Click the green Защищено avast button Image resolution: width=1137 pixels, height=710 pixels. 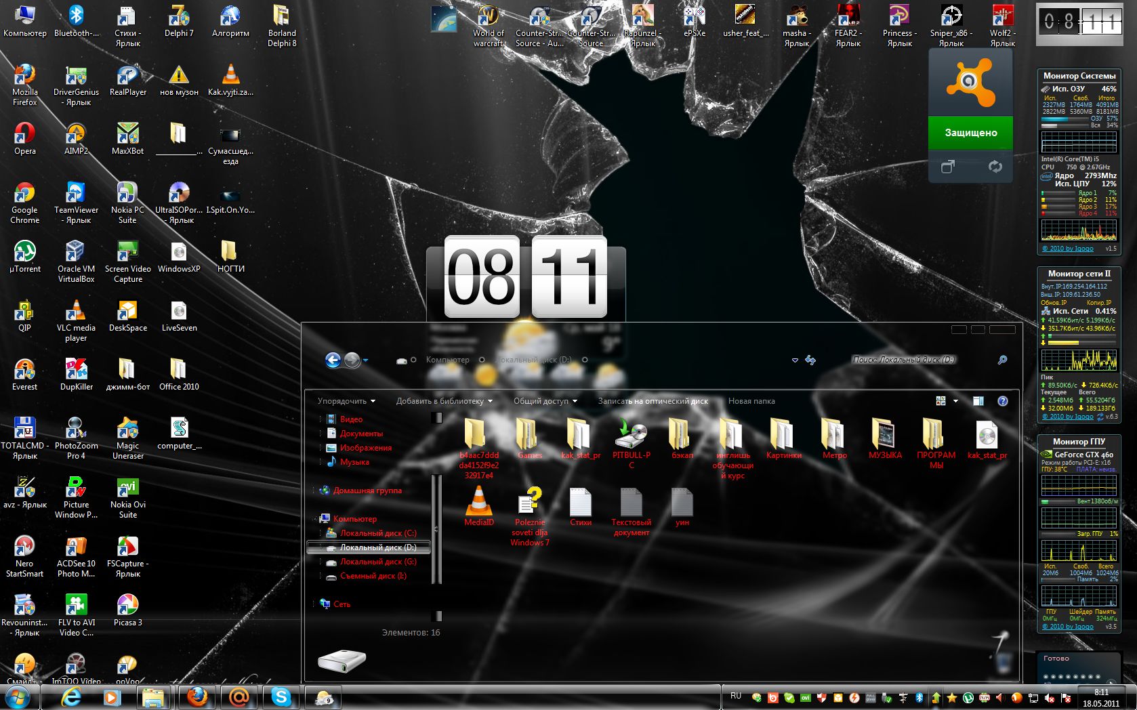point(970,133)
